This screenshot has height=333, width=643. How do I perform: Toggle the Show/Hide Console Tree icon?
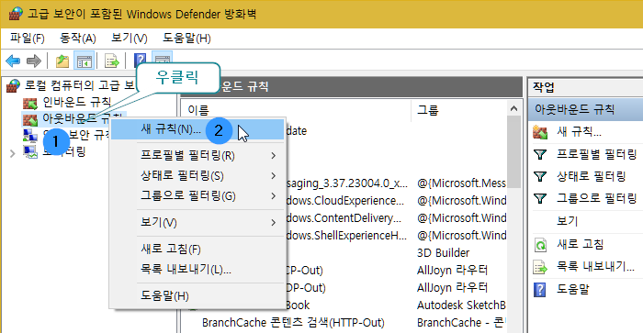point(85,61)
